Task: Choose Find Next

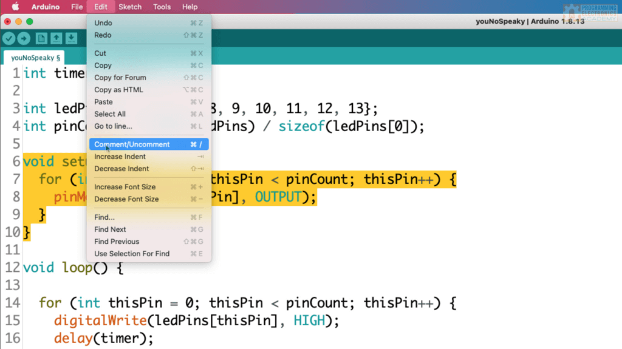Action: [149, 229]
